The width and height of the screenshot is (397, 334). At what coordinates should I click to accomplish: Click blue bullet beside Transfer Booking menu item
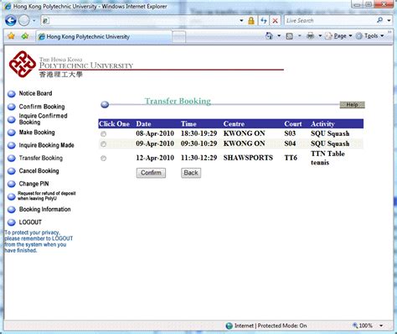click(x=12, y=159)
